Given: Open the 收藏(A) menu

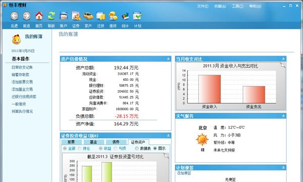Looking at the screenshot, I should tap(220, 6).
